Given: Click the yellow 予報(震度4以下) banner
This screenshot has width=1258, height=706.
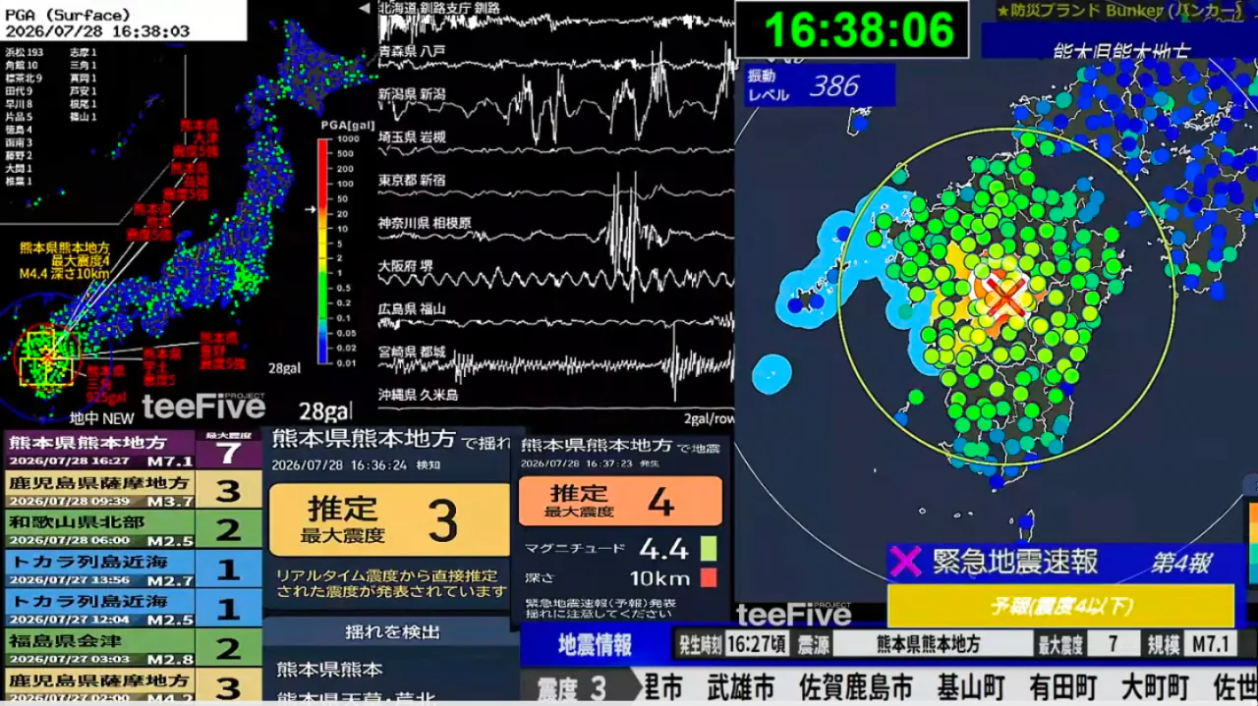Looking at the screenshot, I should 1060,605.
